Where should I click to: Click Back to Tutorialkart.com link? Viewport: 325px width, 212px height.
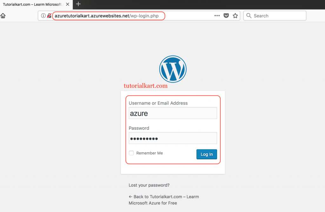[164, 196]
